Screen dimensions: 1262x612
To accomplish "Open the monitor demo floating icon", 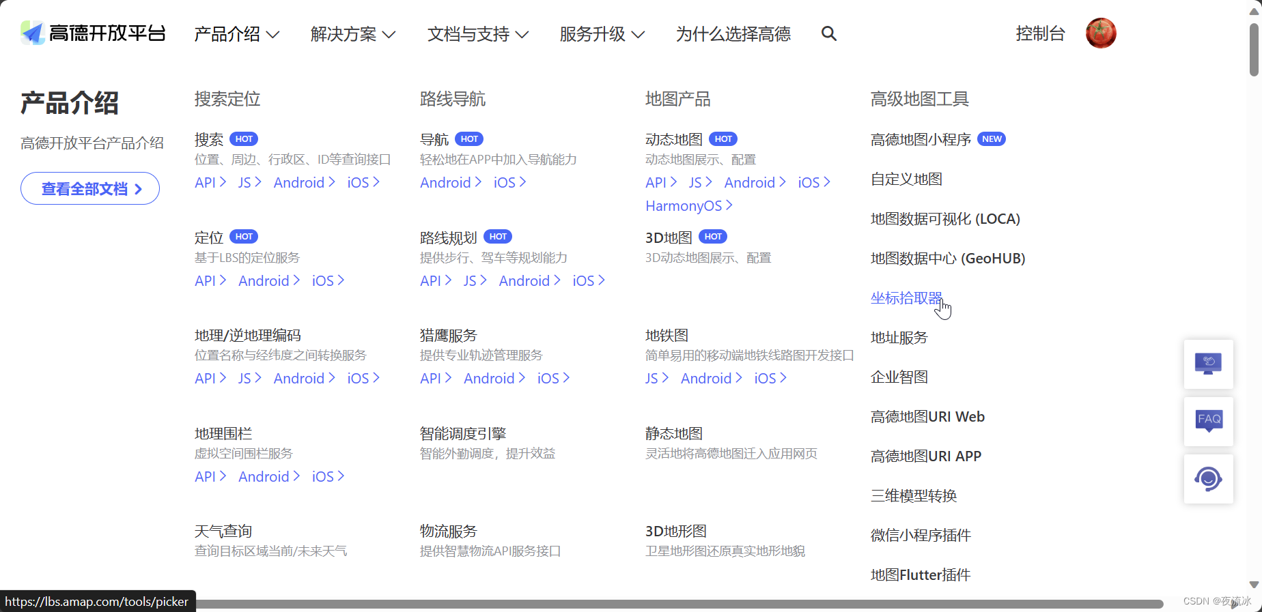I will pyautogui.click(x=1208, y=364).
